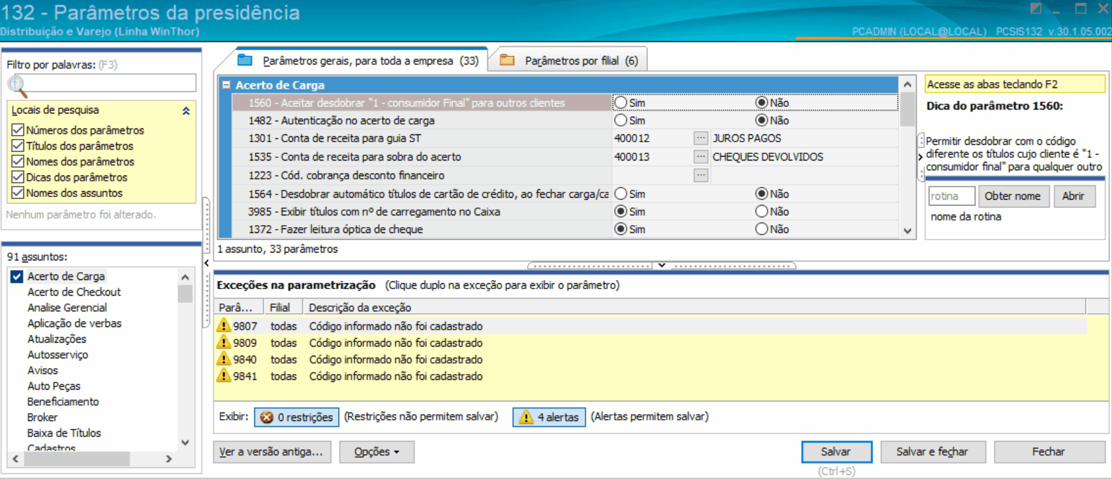
Task: Click Ver a versão antiga button
Action: pos(272,452)
